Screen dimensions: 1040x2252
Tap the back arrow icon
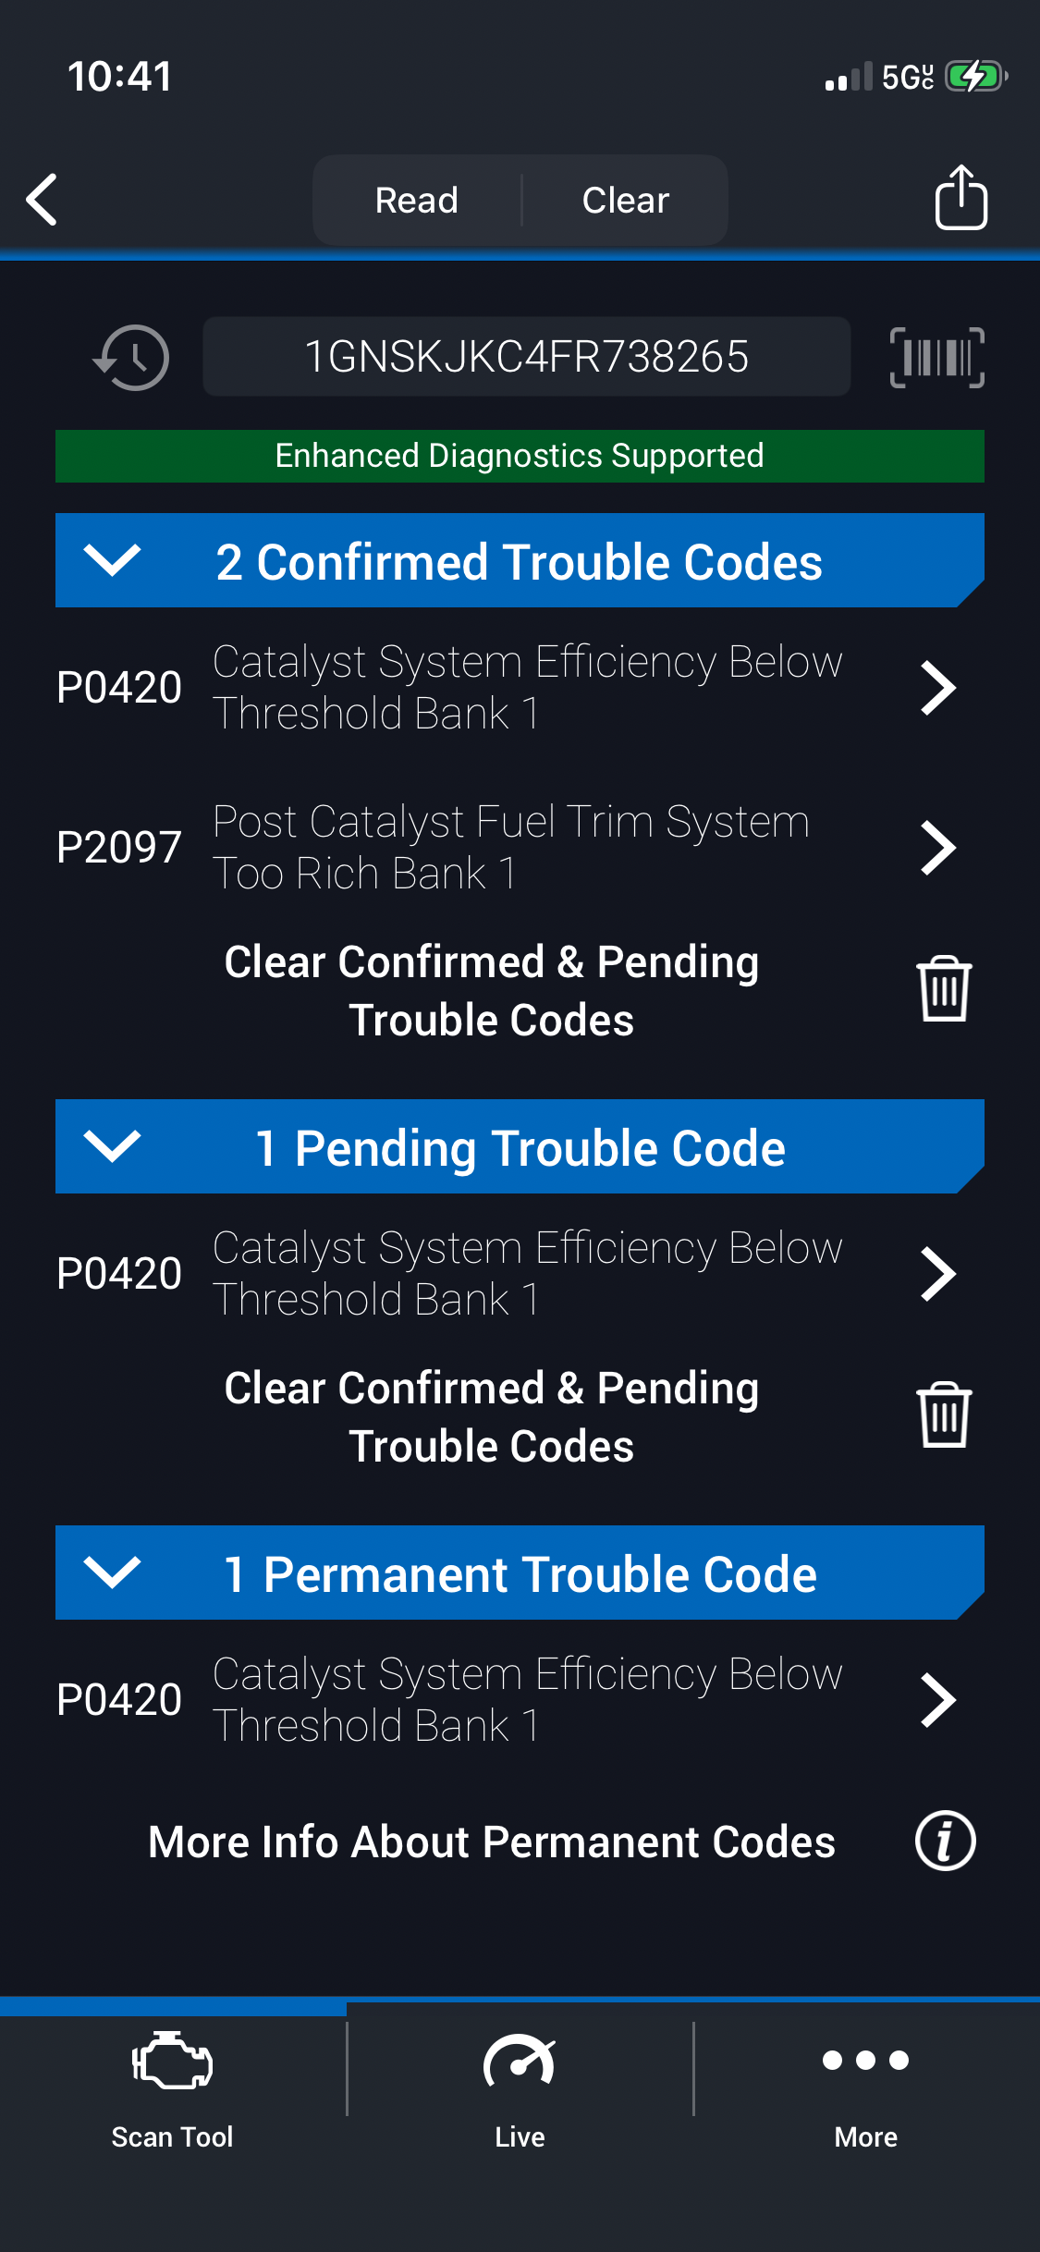43,200
